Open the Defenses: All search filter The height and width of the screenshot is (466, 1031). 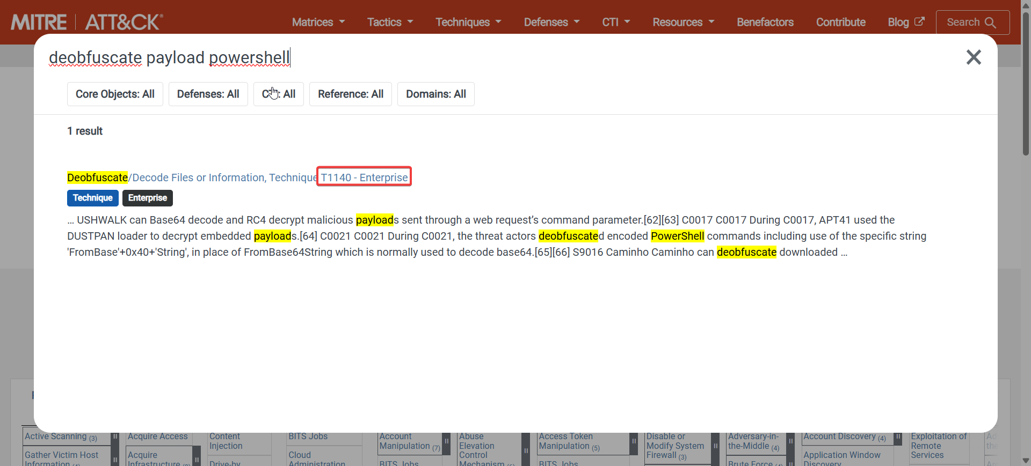[x=208, y=94]
